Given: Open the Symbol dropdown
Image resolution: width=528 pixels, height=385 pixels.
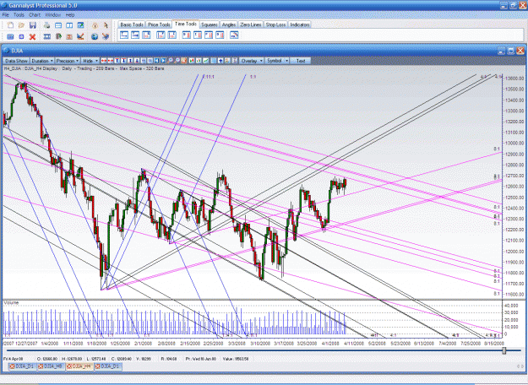Looking at the screenshot, I should point(277,61).
